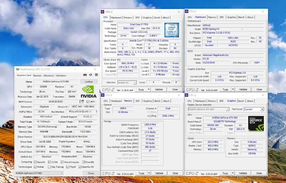Screen dimensions: 286x183
Task: Click the CPU-Z app icon in CPU tab window
Action: (102, 12)
